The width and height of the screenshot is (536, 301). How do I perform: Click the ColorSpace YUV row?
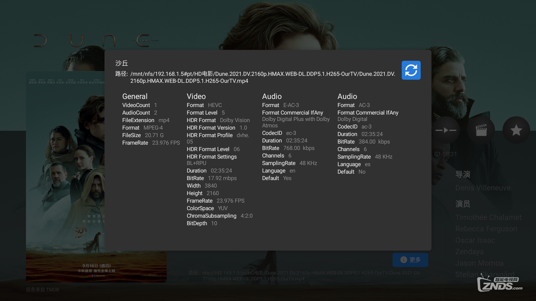(x=207, y=208)
